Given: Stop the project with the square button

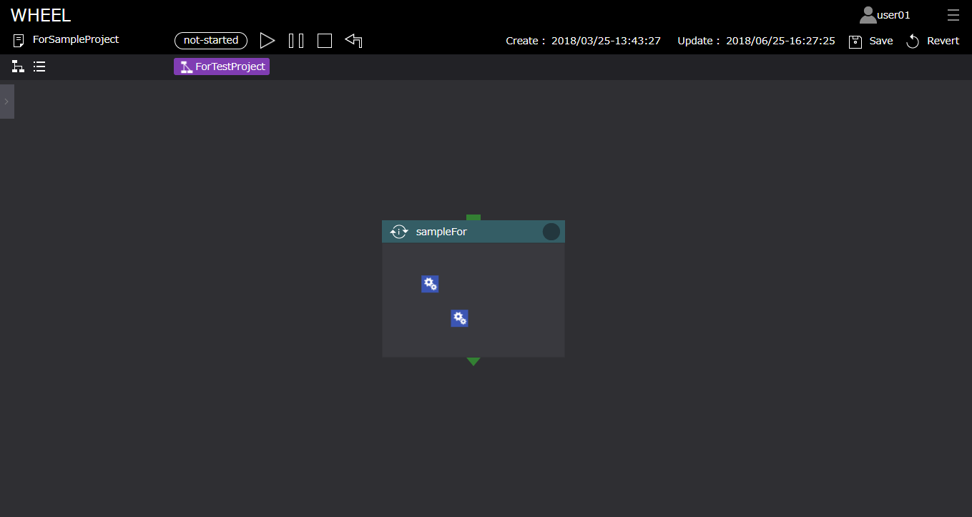Looking at the screenshot, I should [x=325, y=41].
